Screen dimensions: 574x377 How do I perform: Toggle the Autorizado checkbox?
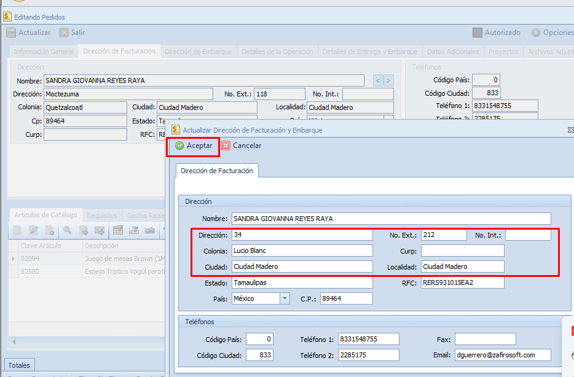click(478, 33)
